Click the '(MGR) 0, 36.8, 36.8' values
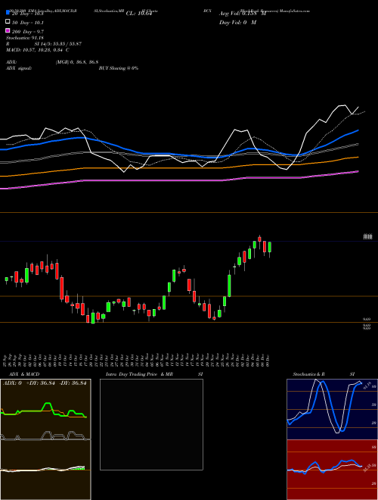Viewport: 378px width, 500px height. click(76, 62)
